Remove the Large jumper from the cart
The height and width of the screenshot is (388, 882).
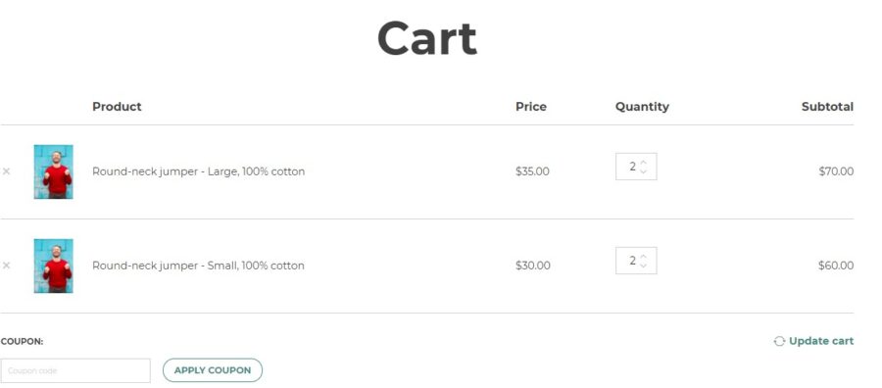(x=6, y=171)
